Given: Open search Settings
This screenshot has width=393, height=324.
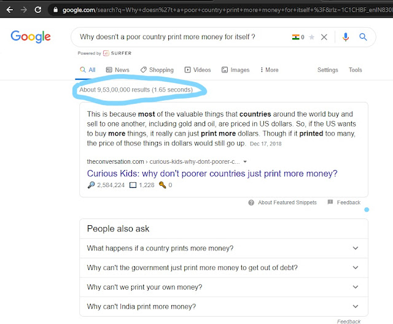Looking at the screenshot, I should tap(327, 70).
